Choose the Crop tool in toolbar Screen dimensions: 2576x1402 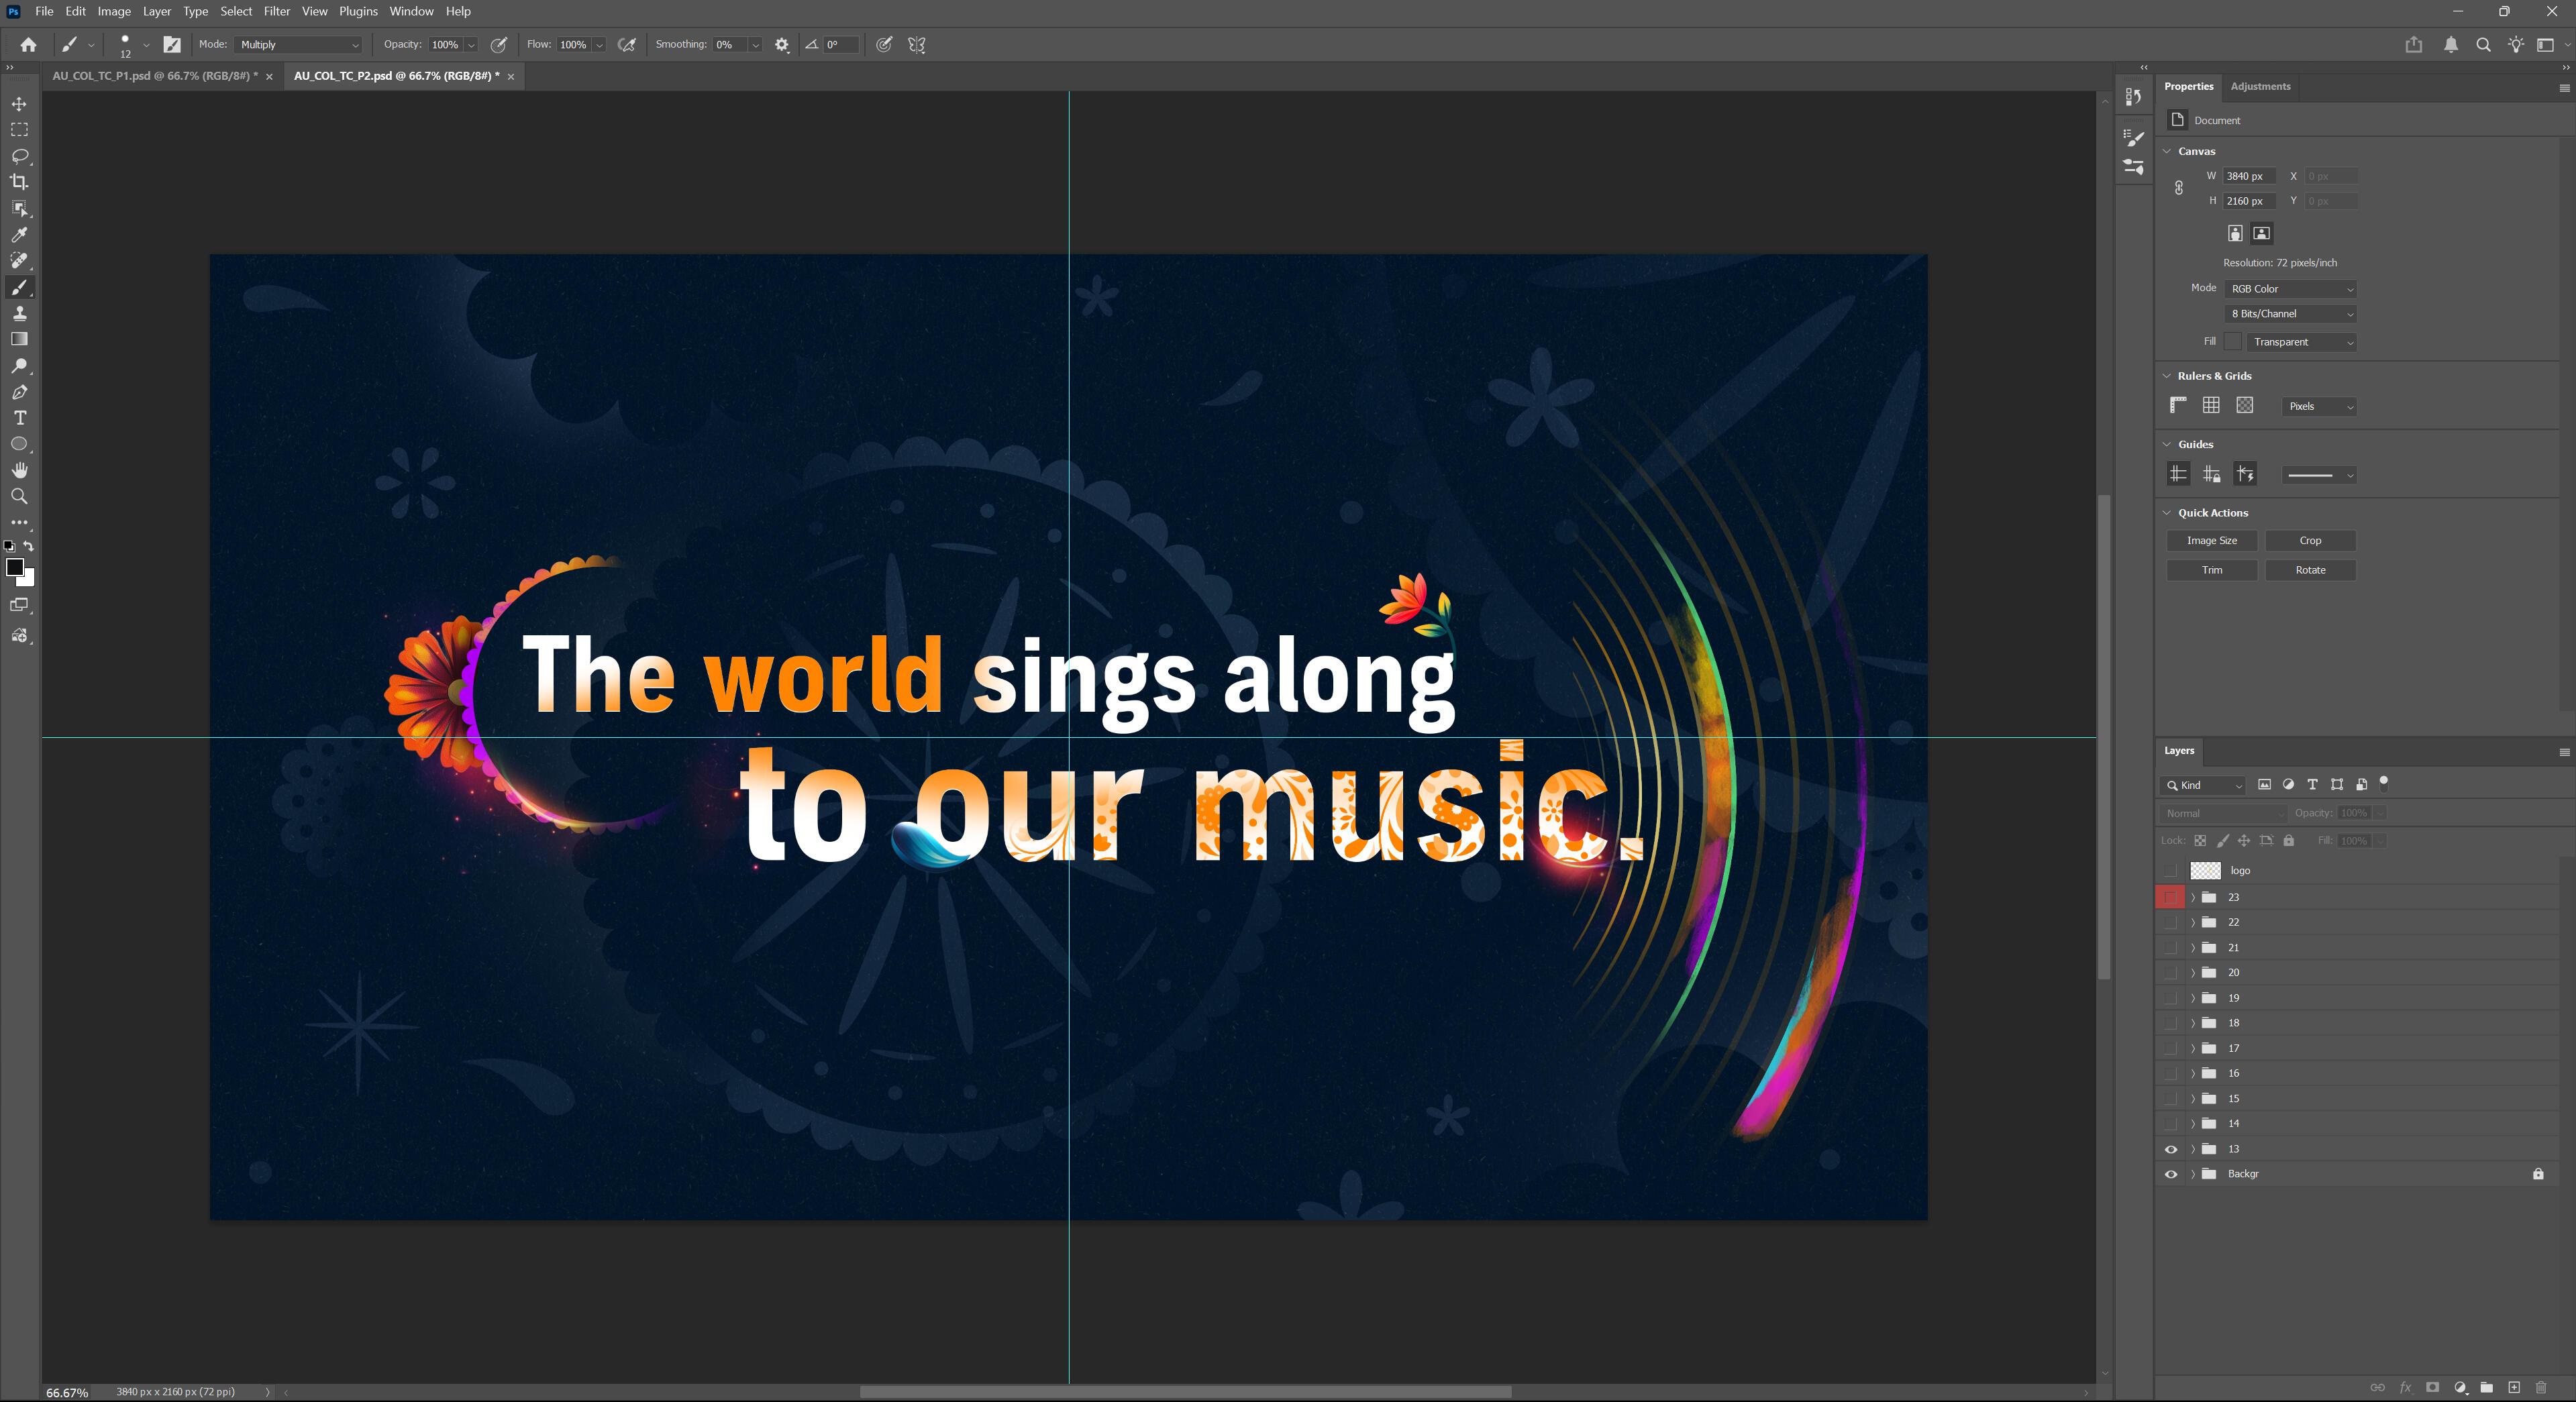pyautogui.click(x=19, y=182)
